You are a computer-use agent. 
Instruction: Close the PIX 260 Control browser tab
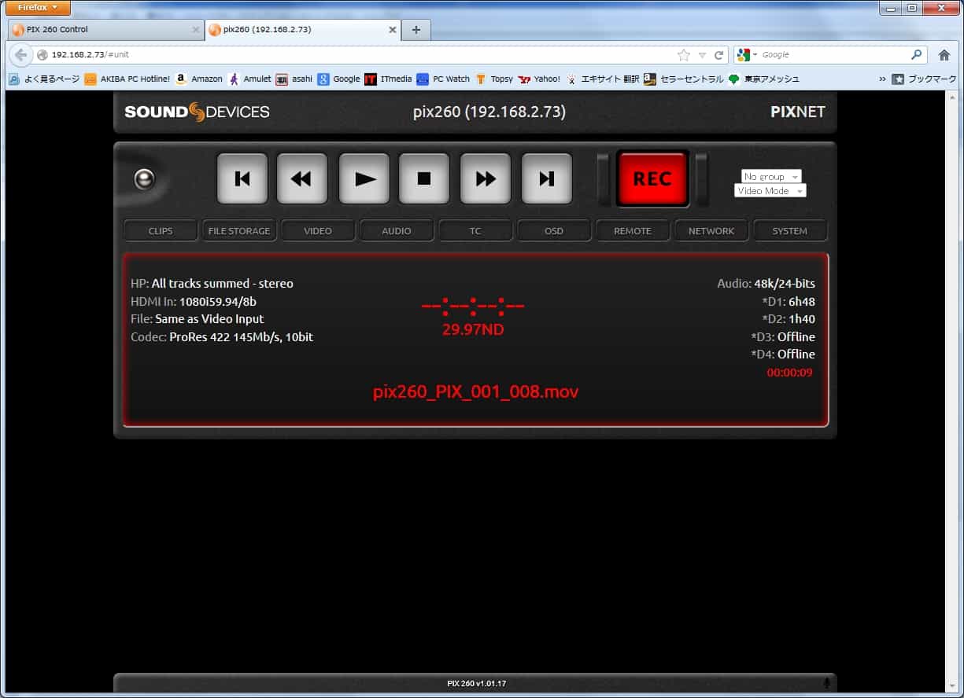coord(196,30)
